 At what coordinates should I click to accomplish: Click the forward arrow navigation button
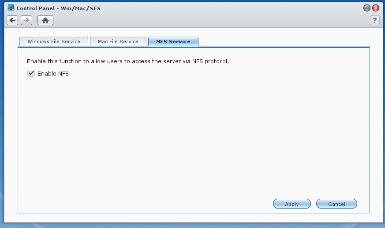tap(26, 20)
